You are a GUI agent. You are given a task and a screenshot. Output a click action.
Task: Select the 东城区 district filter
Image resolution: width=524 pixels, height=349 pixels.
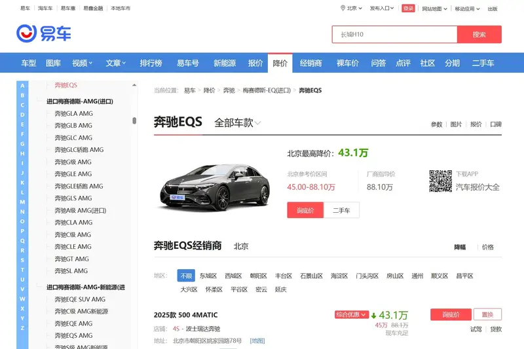[208, 276]
